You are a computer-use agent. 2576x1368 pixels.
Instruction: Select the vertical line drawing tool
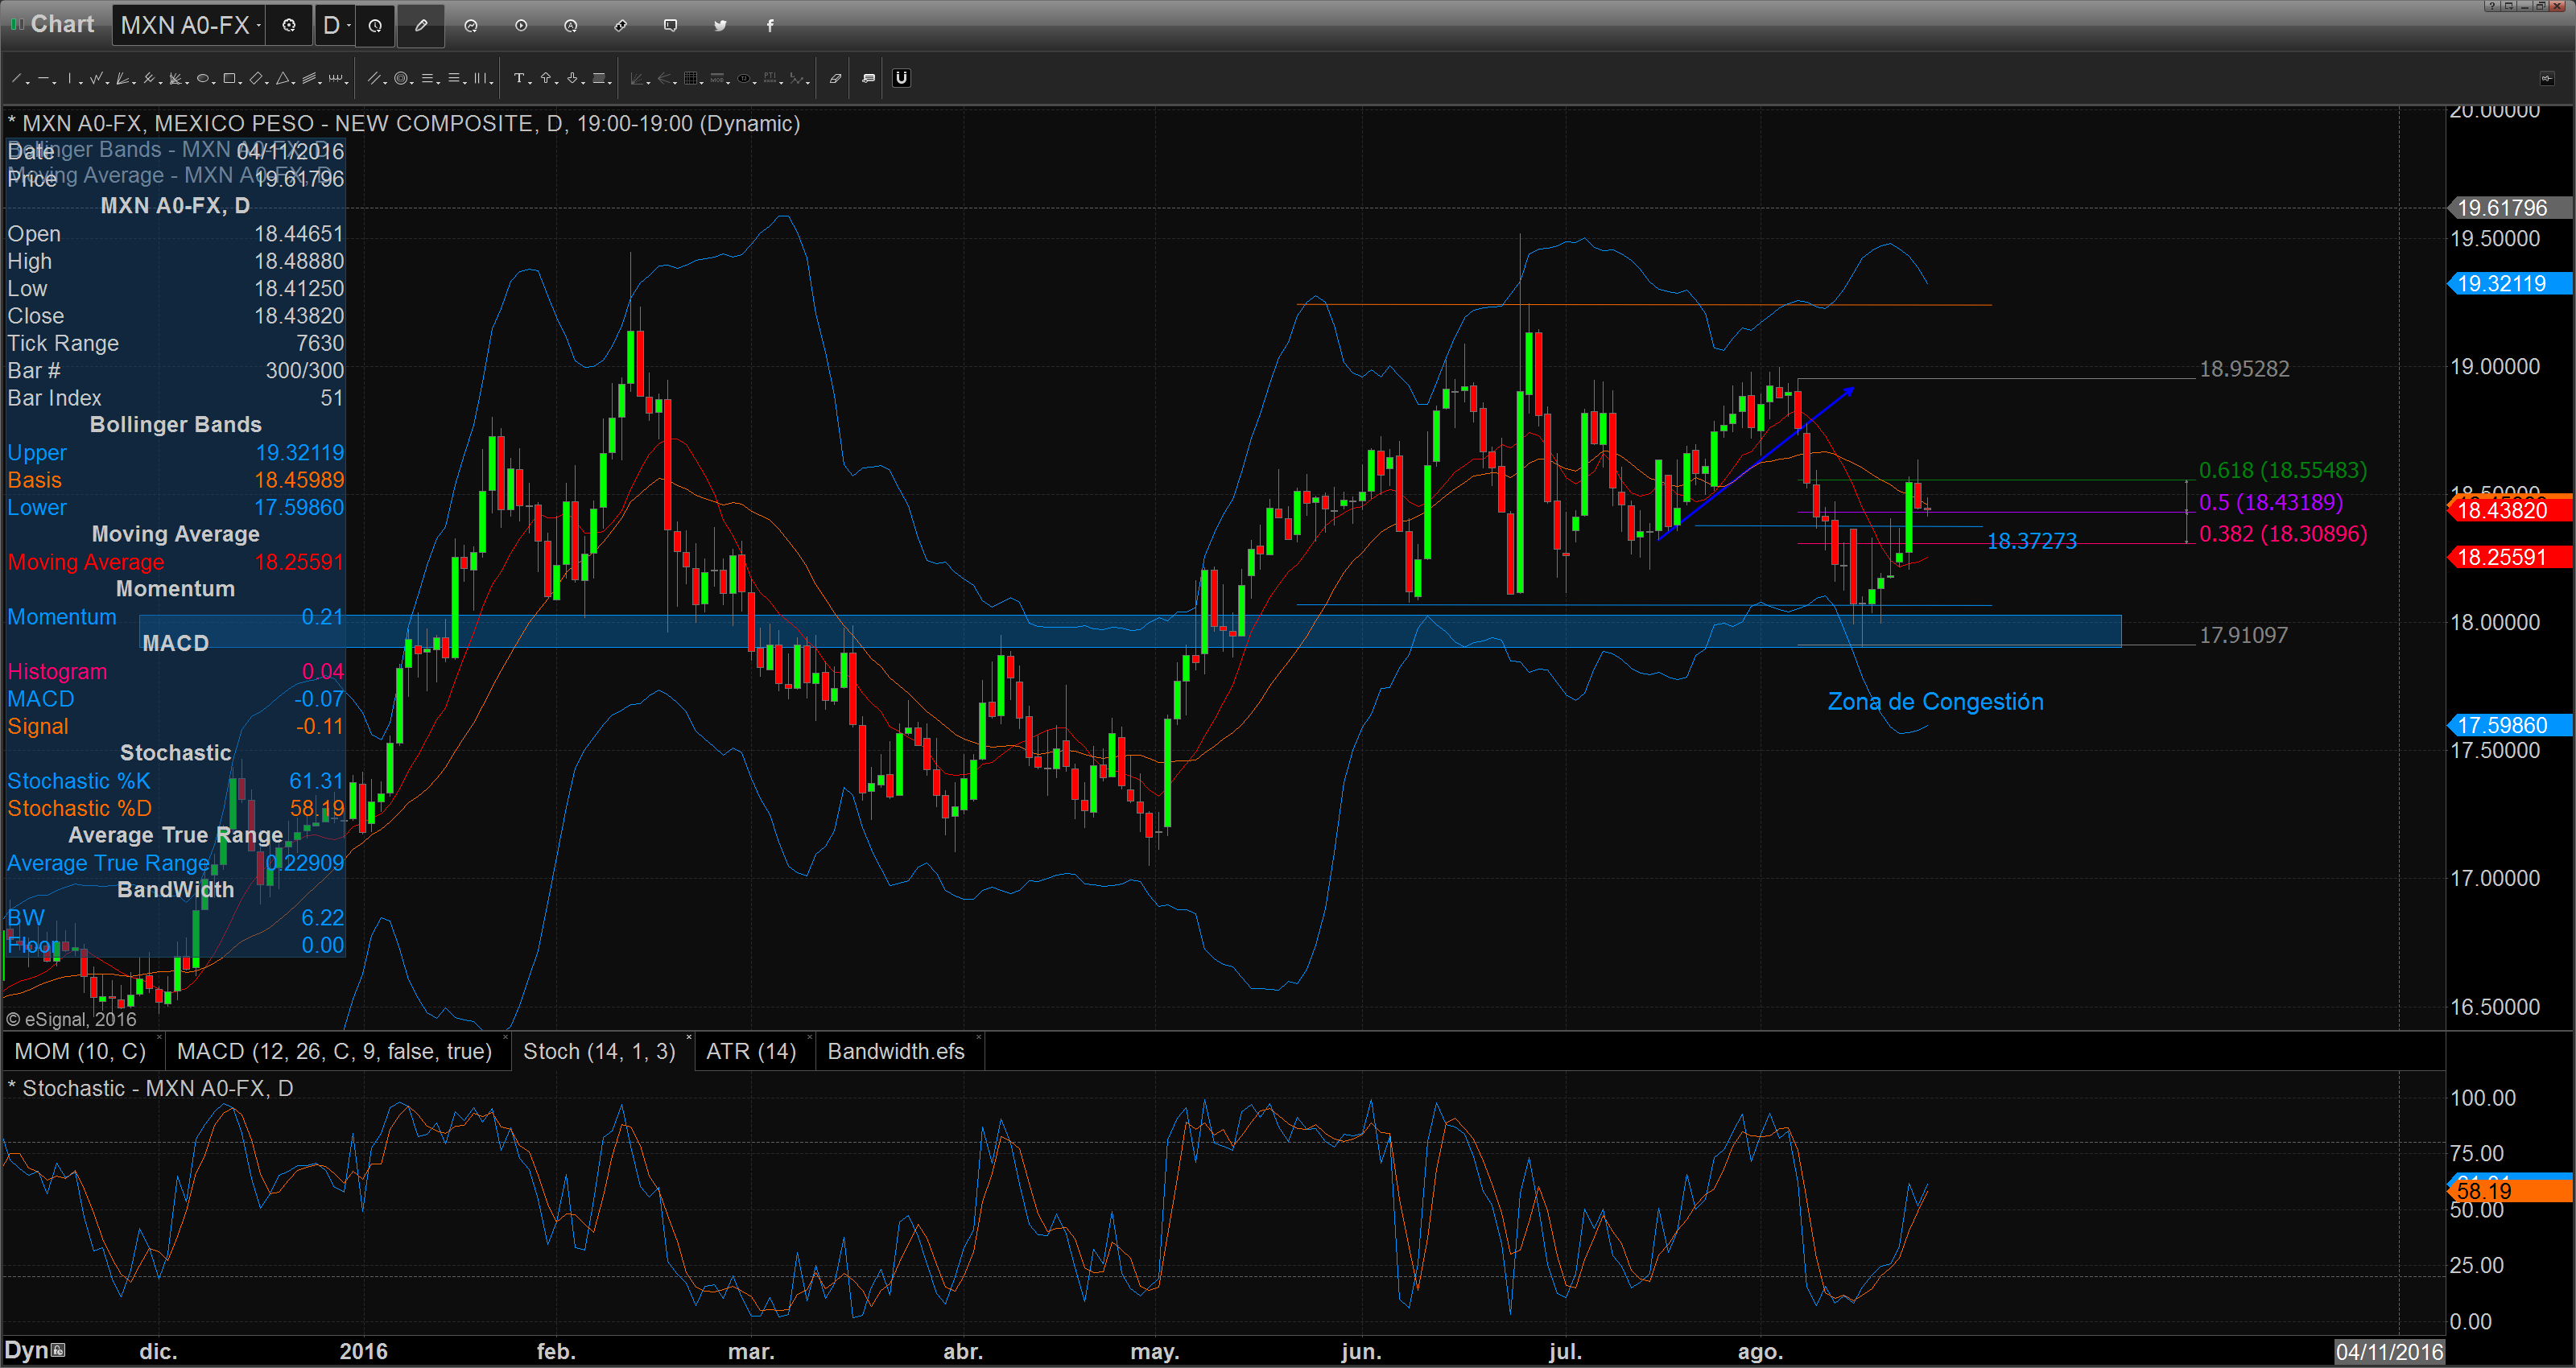click(x=70, y=78)
